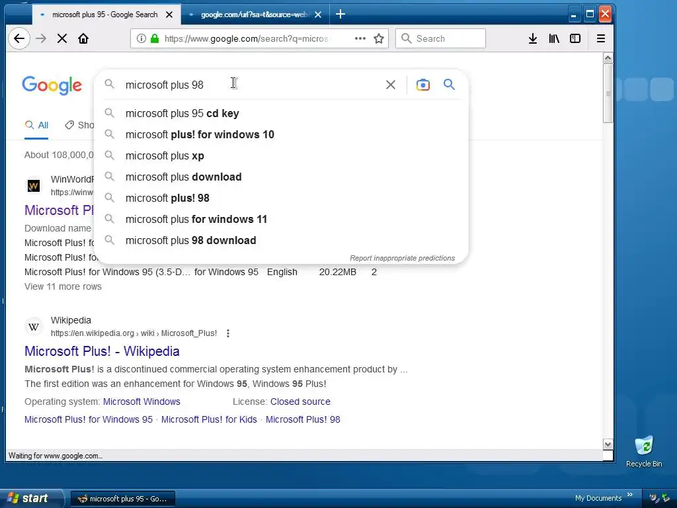The height and width of the screenshot is (508, 677).
Task: Select the All results tab
Action: (x=36, y=125)
